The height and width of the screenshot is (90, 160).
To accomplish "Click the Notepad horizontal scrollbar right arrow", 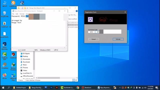I will [64, 47].
